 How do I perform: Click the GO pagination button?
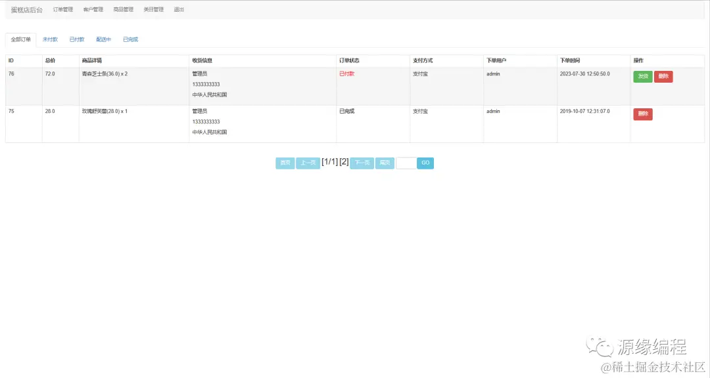pos(425,163)
